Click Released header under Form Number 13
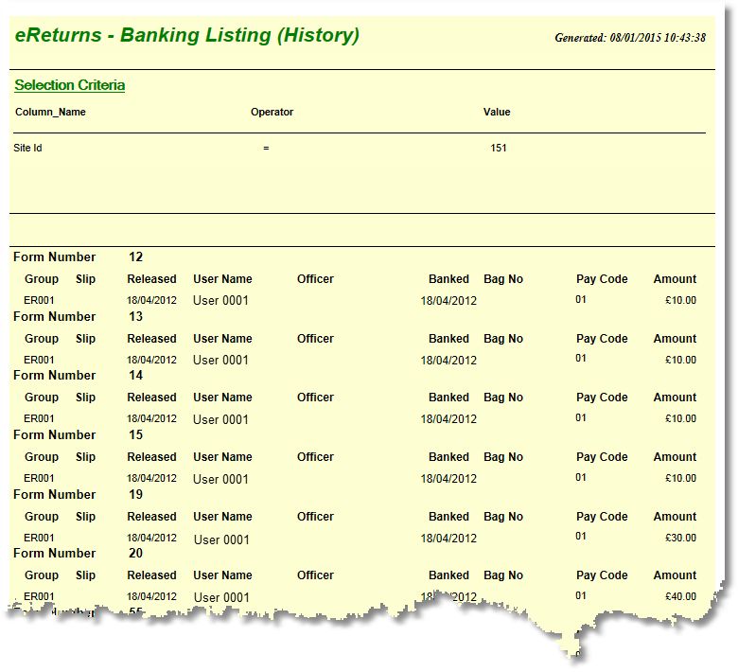Screen dimensions: 738x672 point(151,339)
